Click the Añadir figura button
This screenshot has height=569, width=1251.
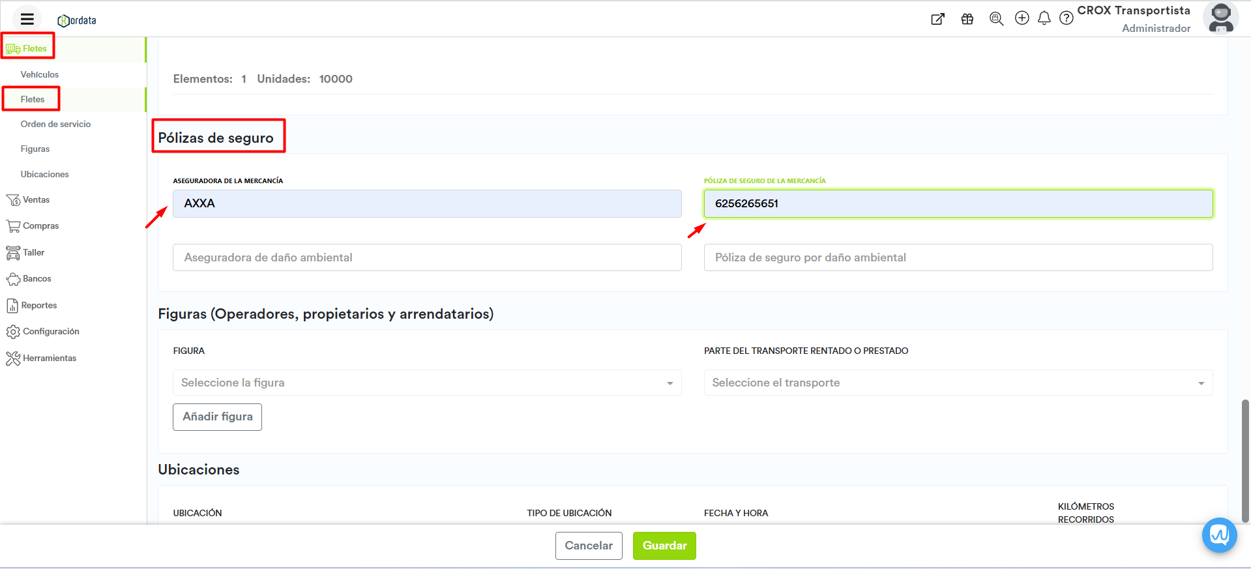point(217,417)
